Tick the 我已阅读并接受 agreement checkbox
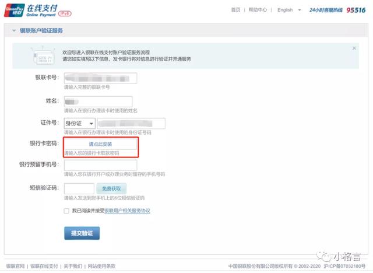Screen dimensions: 373x273 tap(66, 211)
